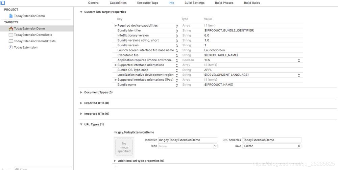
Task: Click the Executable file key stepper
Action: [176, 55]
